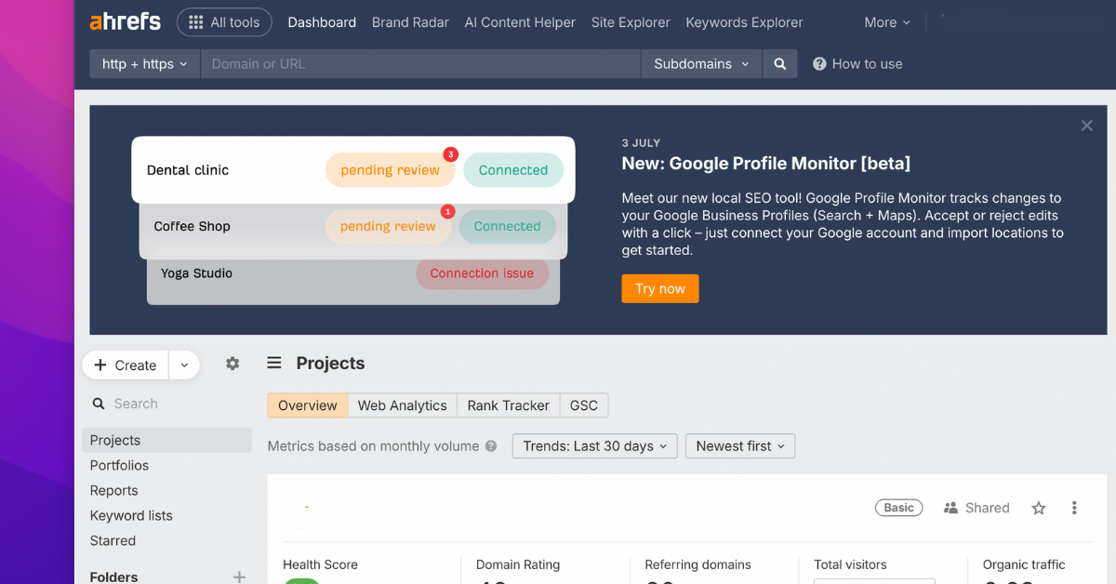Click the Shared project button
This screenshot has height=584, width=1116.
[976, 508]
